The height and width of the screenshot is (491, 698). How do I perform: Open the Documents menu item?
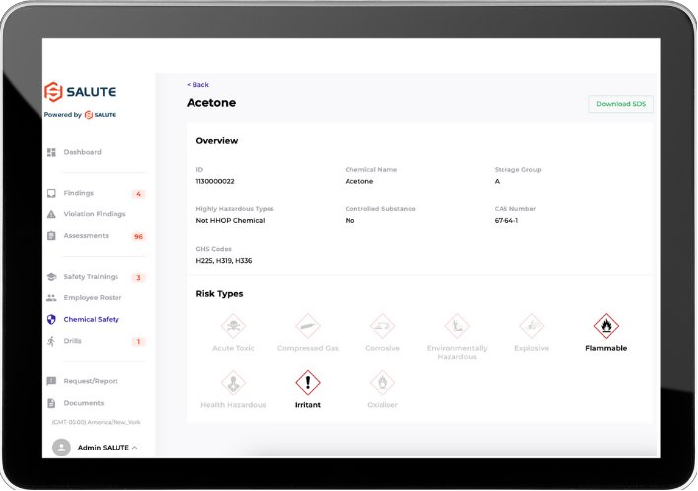pos(84,403)
